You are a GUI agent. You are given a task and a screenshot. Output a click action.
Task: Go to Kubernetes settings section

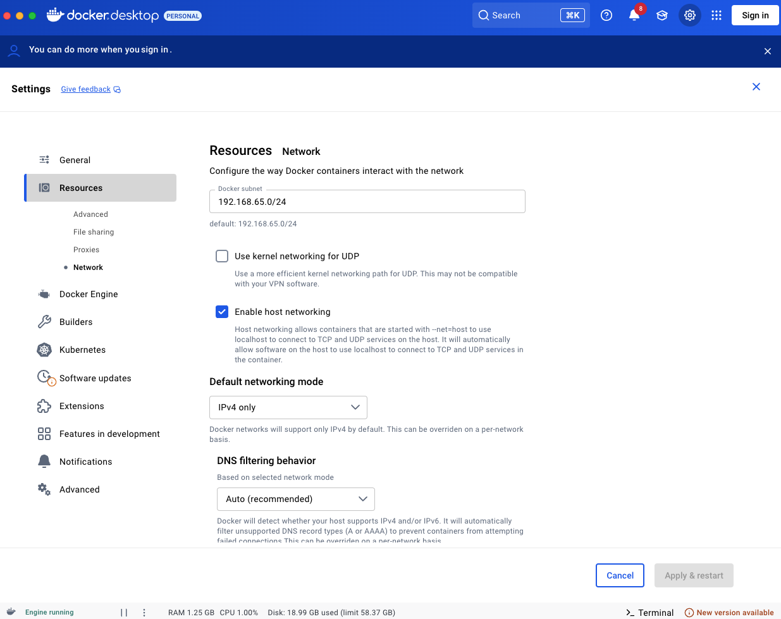click(82, 350)
